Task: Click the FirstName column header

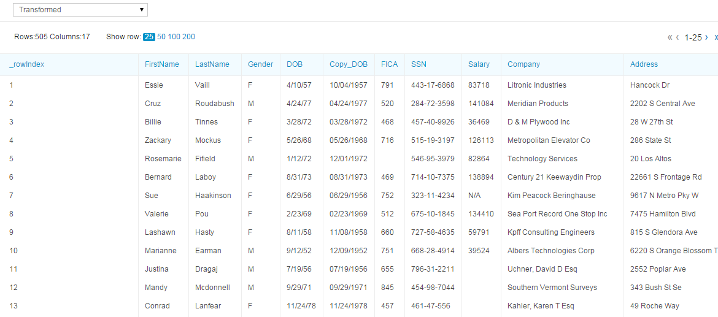Action: pyautogui.click(x=162, y=64)
